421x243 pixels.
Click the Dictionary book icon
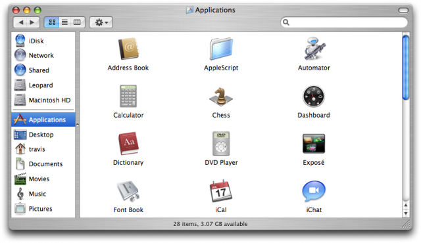pos(128,143)
